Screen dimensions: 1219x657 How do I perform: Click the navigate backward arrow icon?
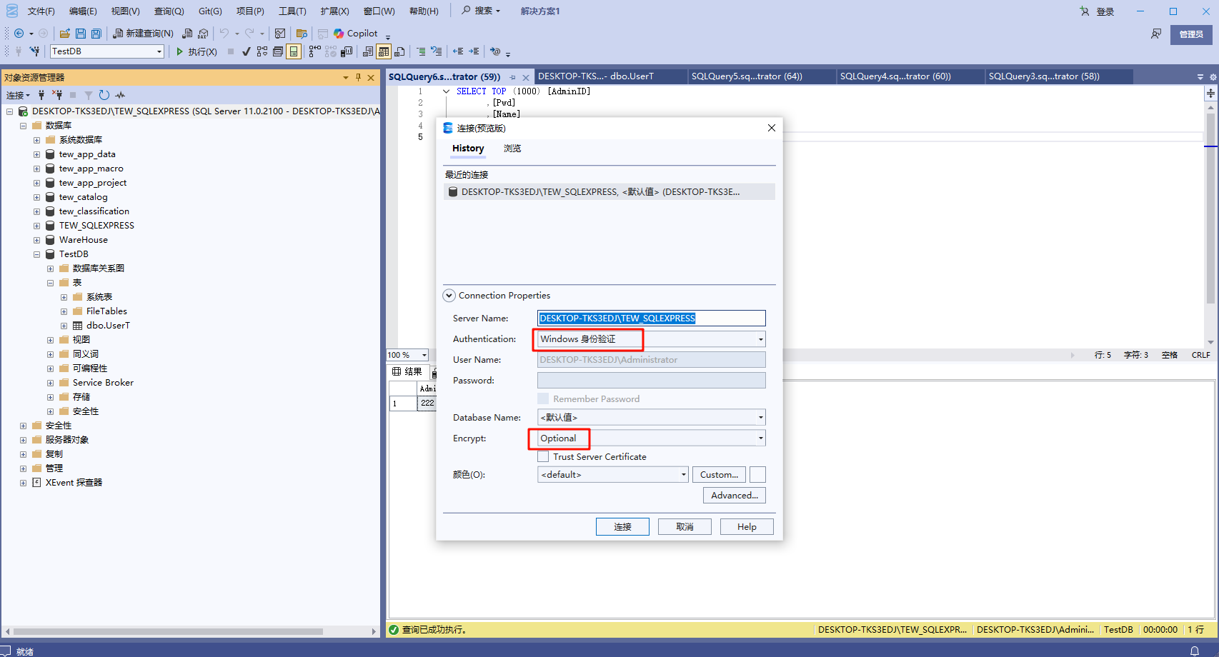click(x=19, y=34)
